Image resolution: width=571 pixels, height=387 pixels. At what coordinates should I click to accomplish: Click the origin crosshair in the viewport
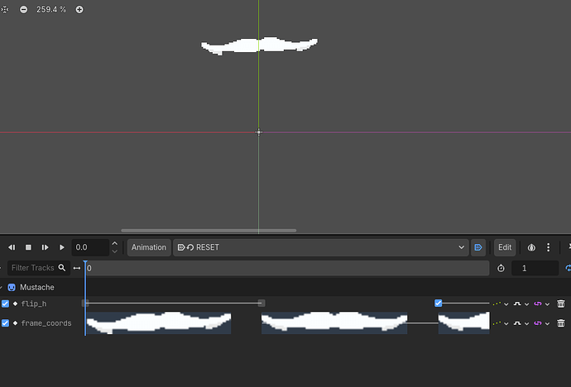(x=258, y=132)
